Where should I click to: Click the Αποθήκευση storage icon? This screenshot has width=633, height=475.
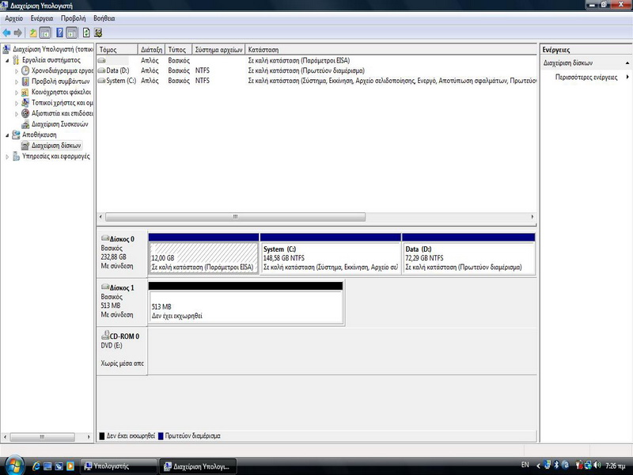coord(16,135)
